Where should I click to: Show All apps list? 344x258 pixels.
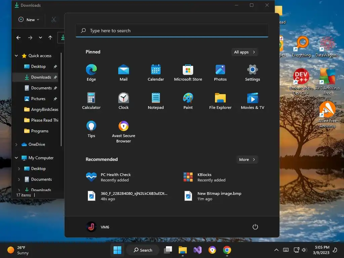pyautogui.click(x=245, y=52)
